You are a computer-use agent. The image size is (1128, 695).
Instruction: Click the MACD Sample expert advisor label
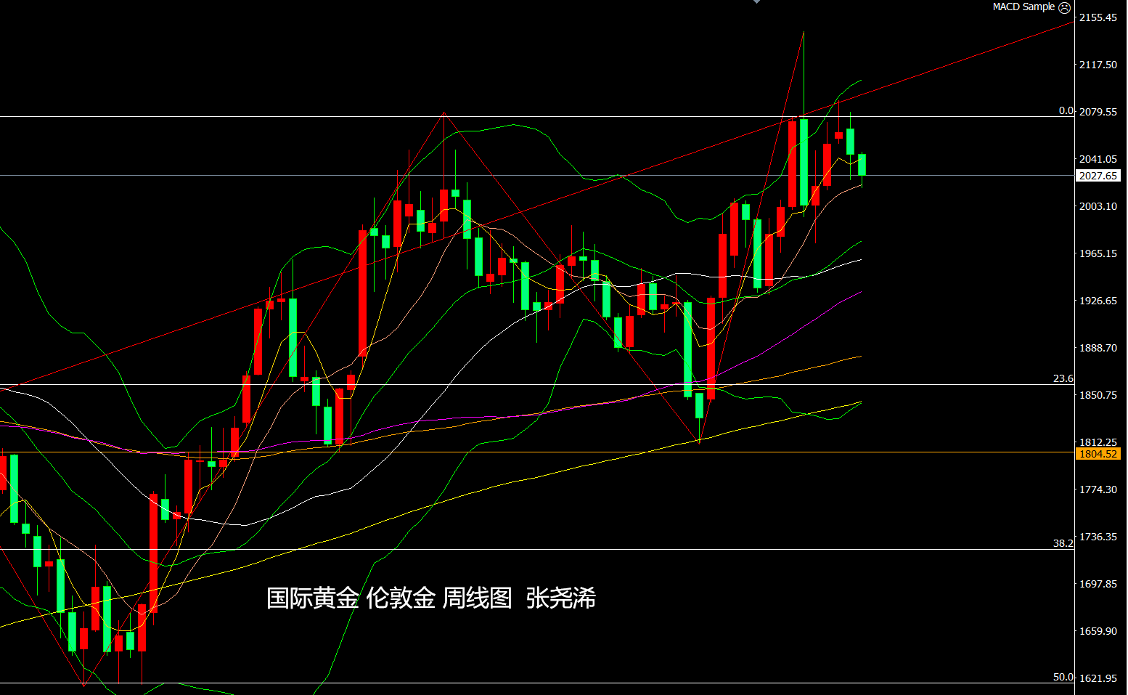point(1023,7)
